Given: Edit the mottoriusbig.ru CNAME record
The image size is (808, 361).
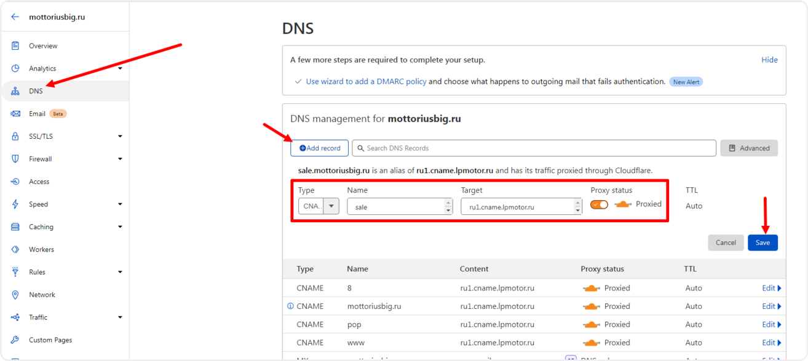Looking at the screenshot, I should click(x=771, y=306).
